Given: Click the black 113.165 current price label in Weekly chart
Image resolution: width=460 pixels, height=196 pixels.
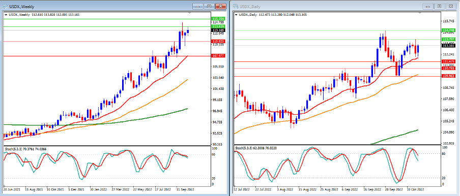Looking at the screenshot, I should [218, 30].
